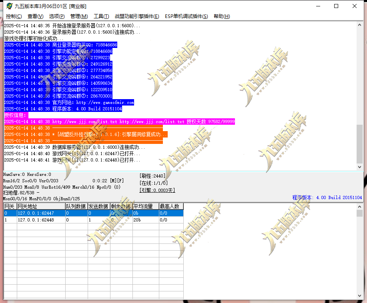The width and height of the screenshot is (367, 303).
Task: Click the blue 程序版本 4.00 Build label
Action: [x=327, y=197]
